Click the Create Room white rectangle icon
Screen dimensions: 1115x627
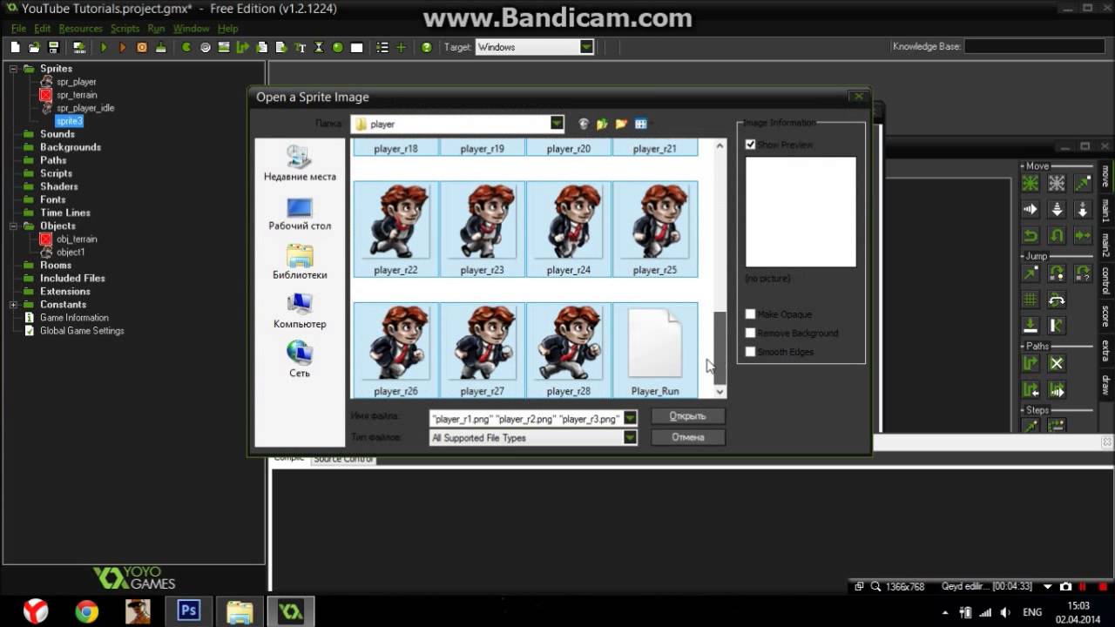[x=356, y=48]
